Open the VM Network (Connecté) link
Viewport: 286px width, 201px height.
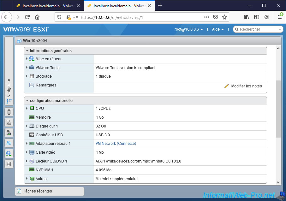pos(116,144)
